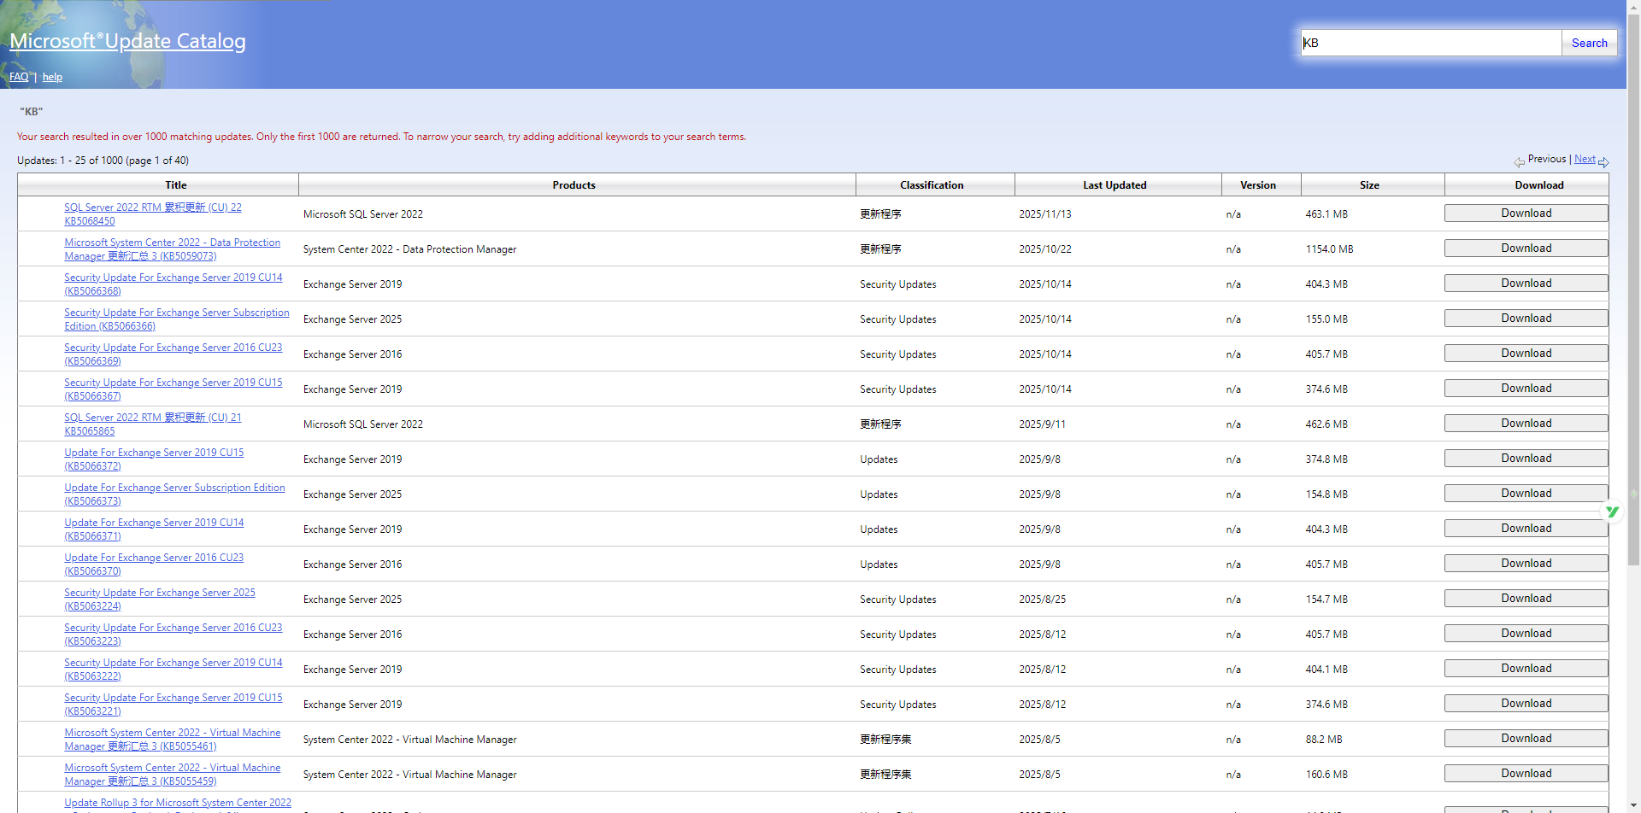Sort results by Products column header

point(573,185)
